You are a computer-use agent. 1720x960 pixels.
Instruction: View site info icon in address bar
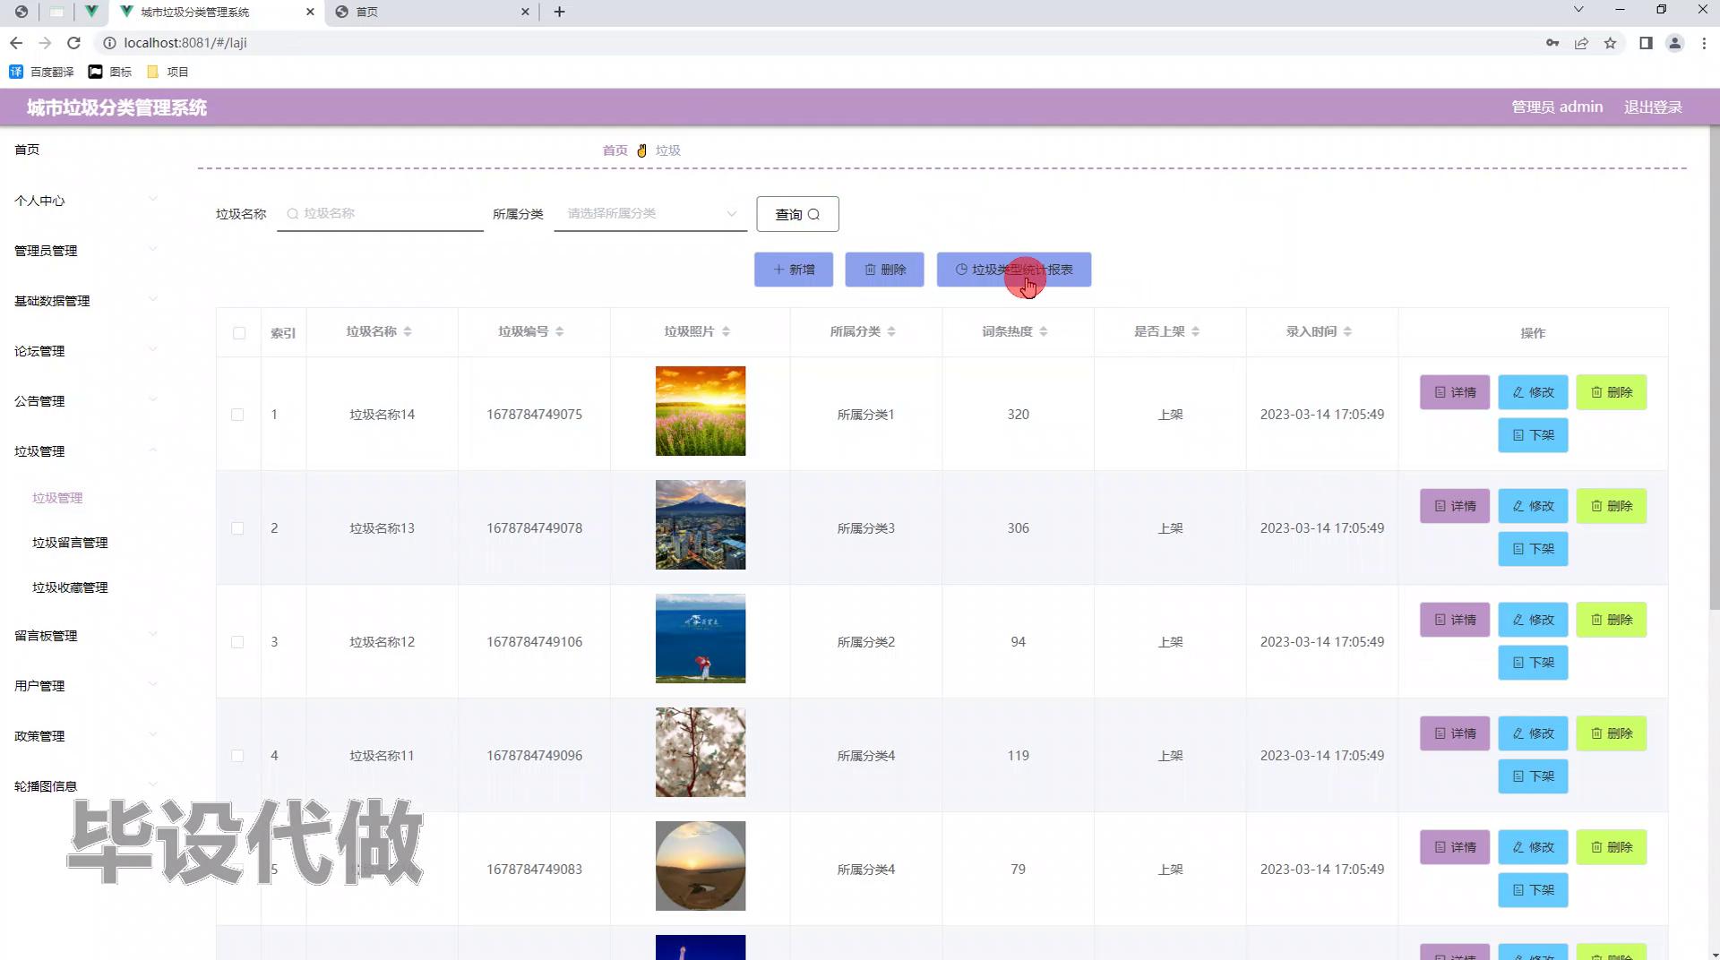[x=109, y=43]
